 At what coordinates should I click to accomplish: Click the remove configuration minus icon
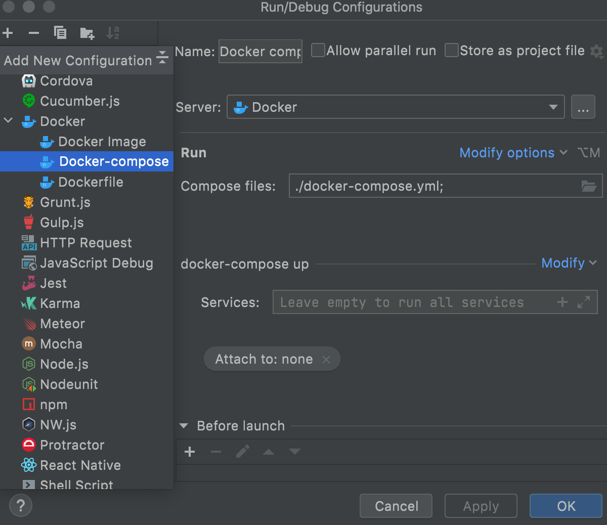34,33
